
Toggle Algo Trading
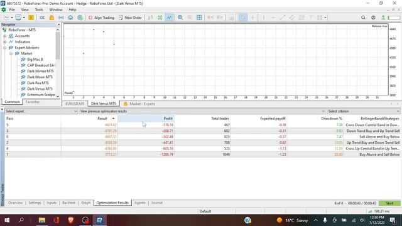(101, 18)
